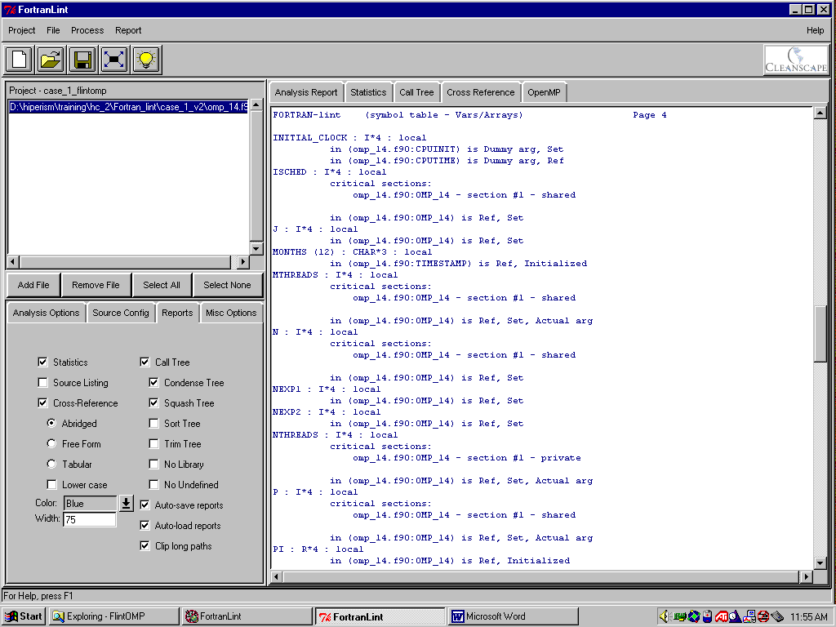Screen dimensions: 836x627
Task: Toggle the Cross-Reference checkbox
Action: [x=42, y=402]
